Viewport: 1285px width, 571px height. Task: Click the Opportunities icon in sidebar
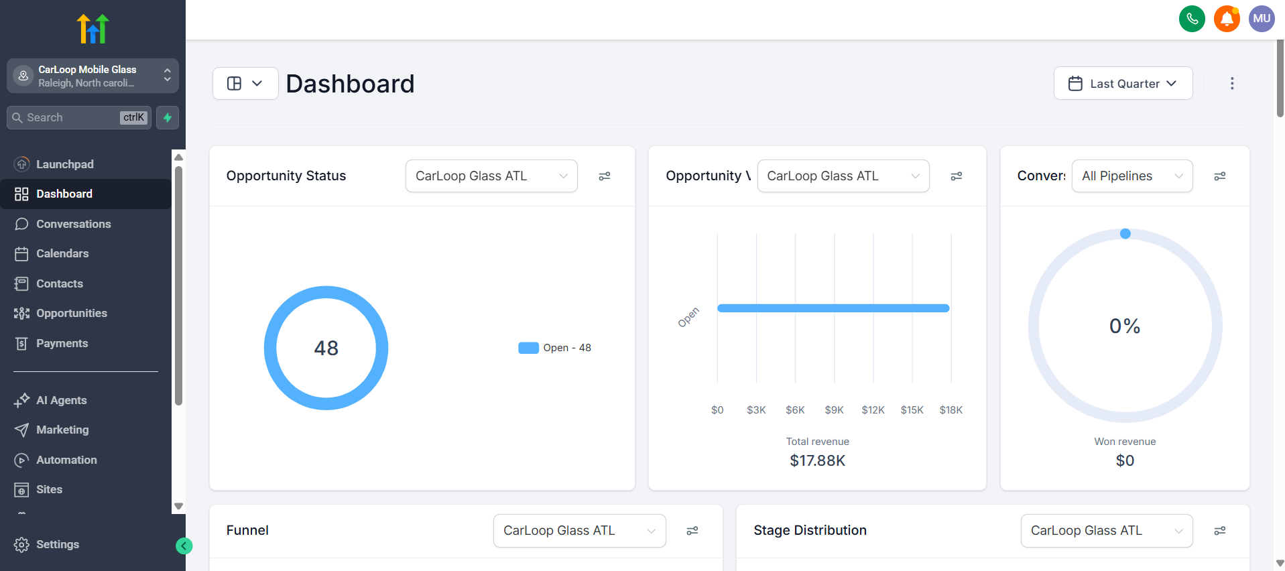(x=22, y=313)
